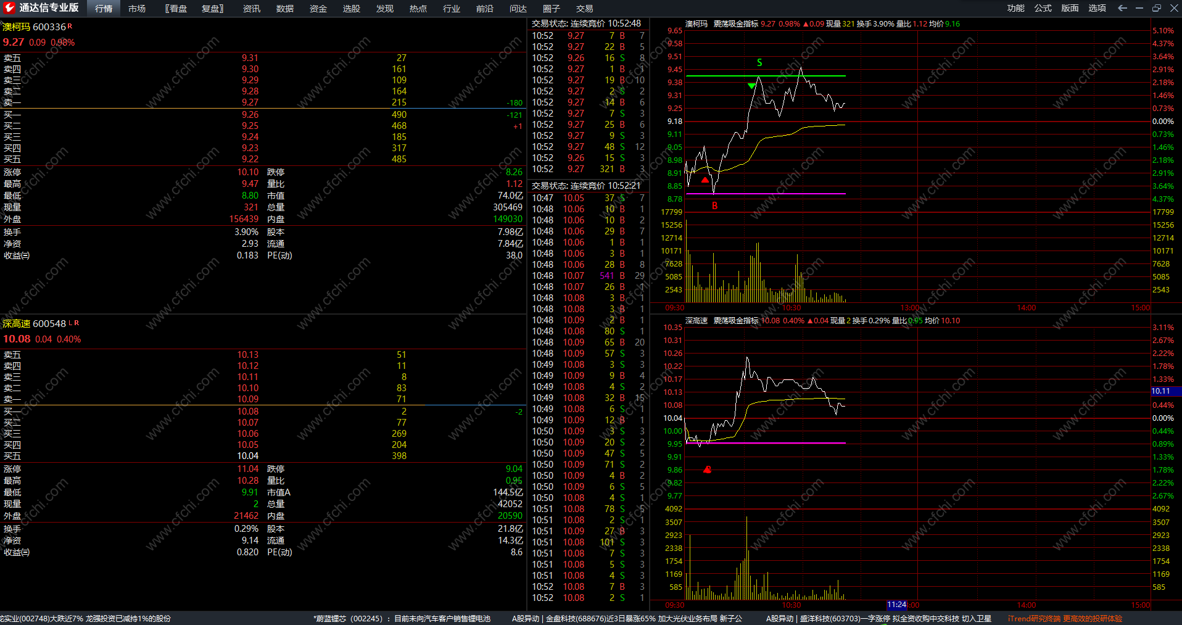Open the 功能 menu
Viewport: 1182px width, 625px height.
pyautogui.click(x=1015, y=8)
